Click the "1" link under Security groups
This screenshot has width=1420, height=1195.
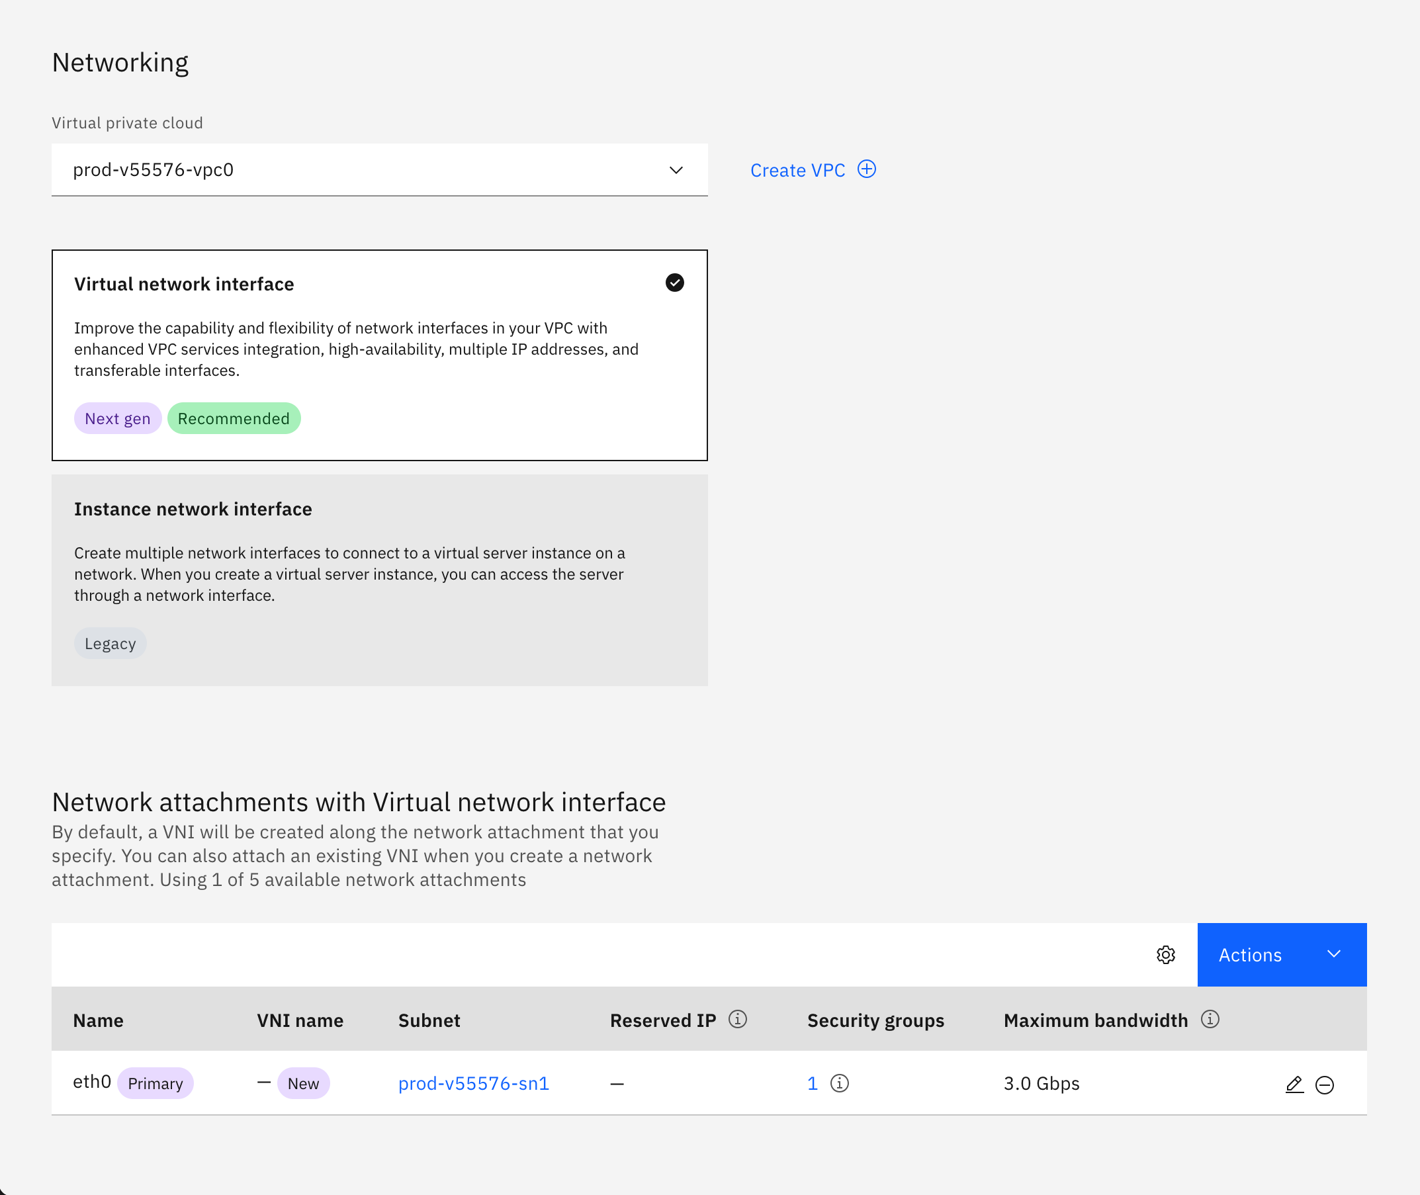click(813, 1083)
